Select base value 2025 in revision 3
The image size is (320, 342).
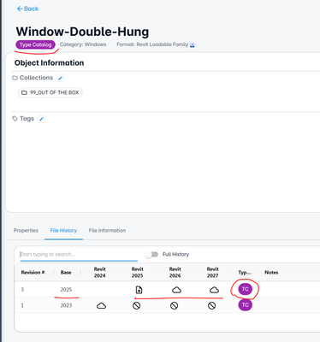pyautogui.click(x=66, y=290)
